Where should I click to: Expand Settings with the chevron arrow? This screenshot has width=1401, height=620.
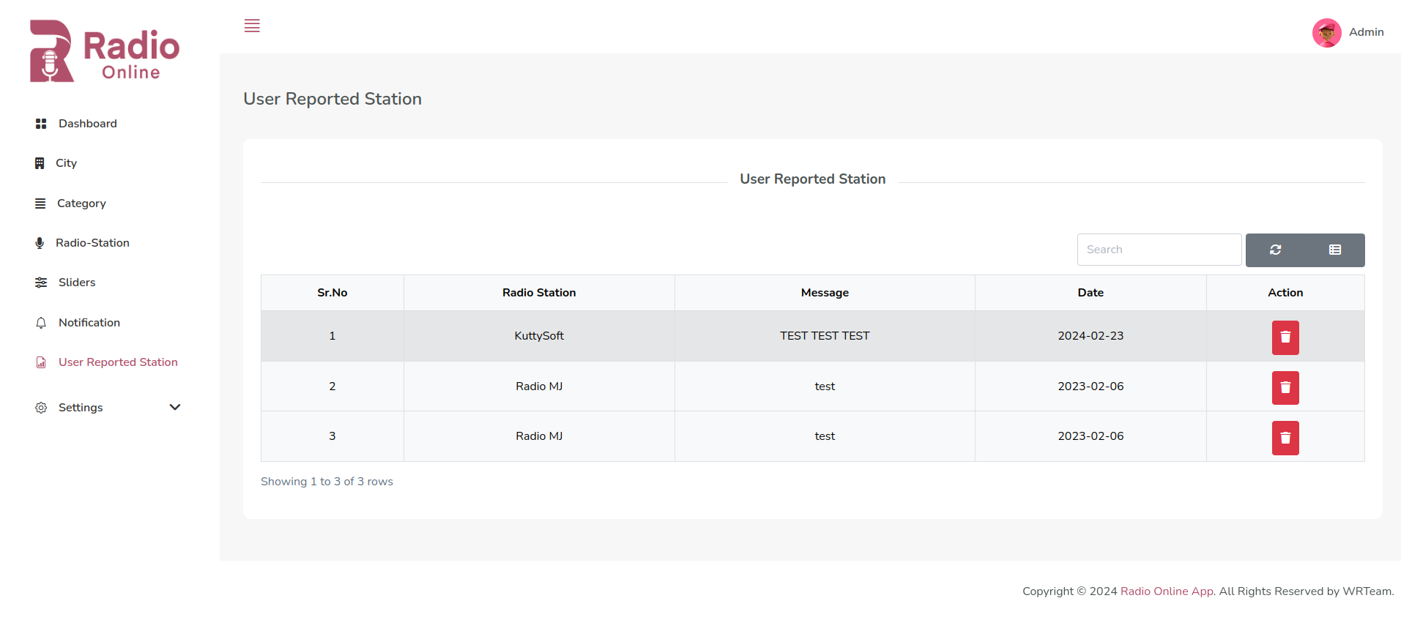(x=175, y=407)
